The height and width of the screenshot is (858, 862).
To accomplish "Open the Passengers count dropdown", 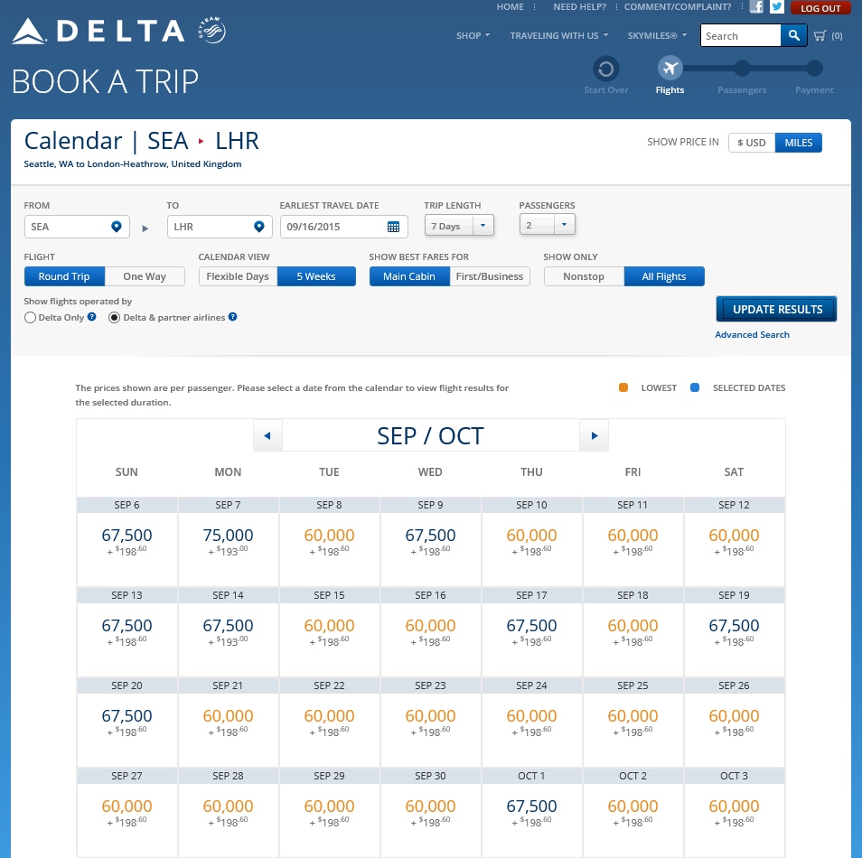I will [x=564, y=225].
